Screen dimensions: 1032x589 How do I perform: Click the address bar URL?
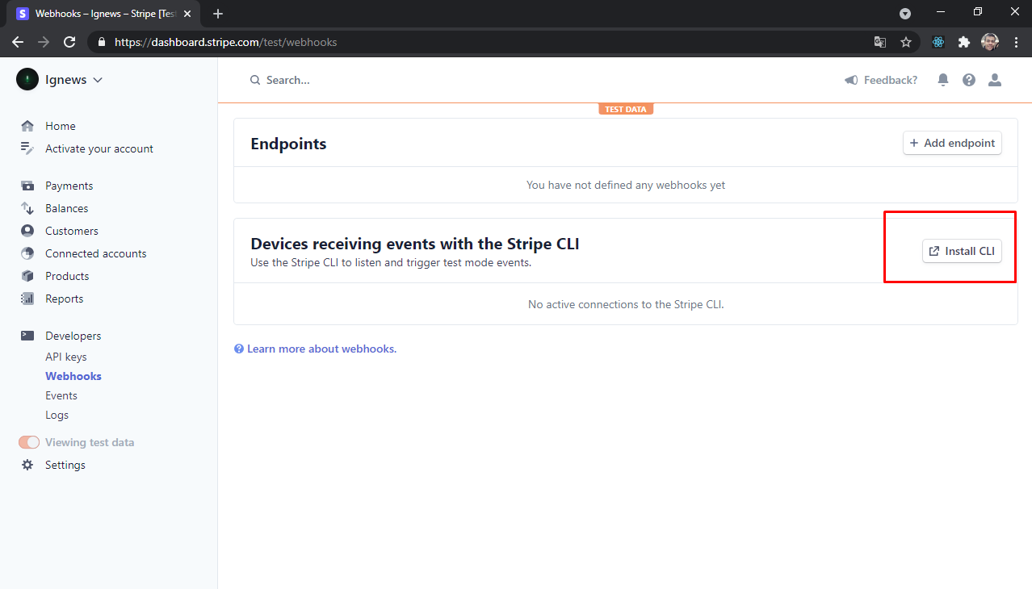(226, 42)
